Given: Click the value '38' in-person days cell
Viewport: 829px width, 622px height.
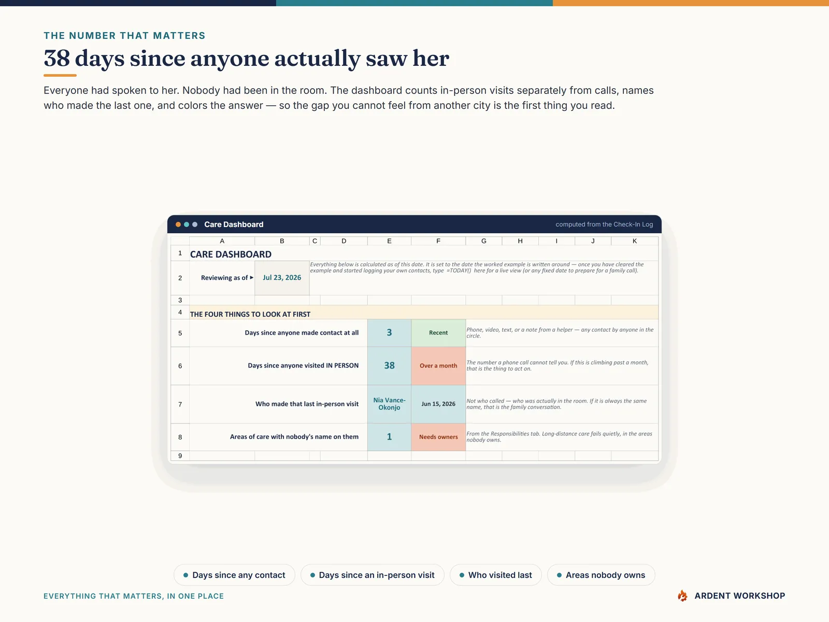Looking at the screenshot, I should 389,365.
